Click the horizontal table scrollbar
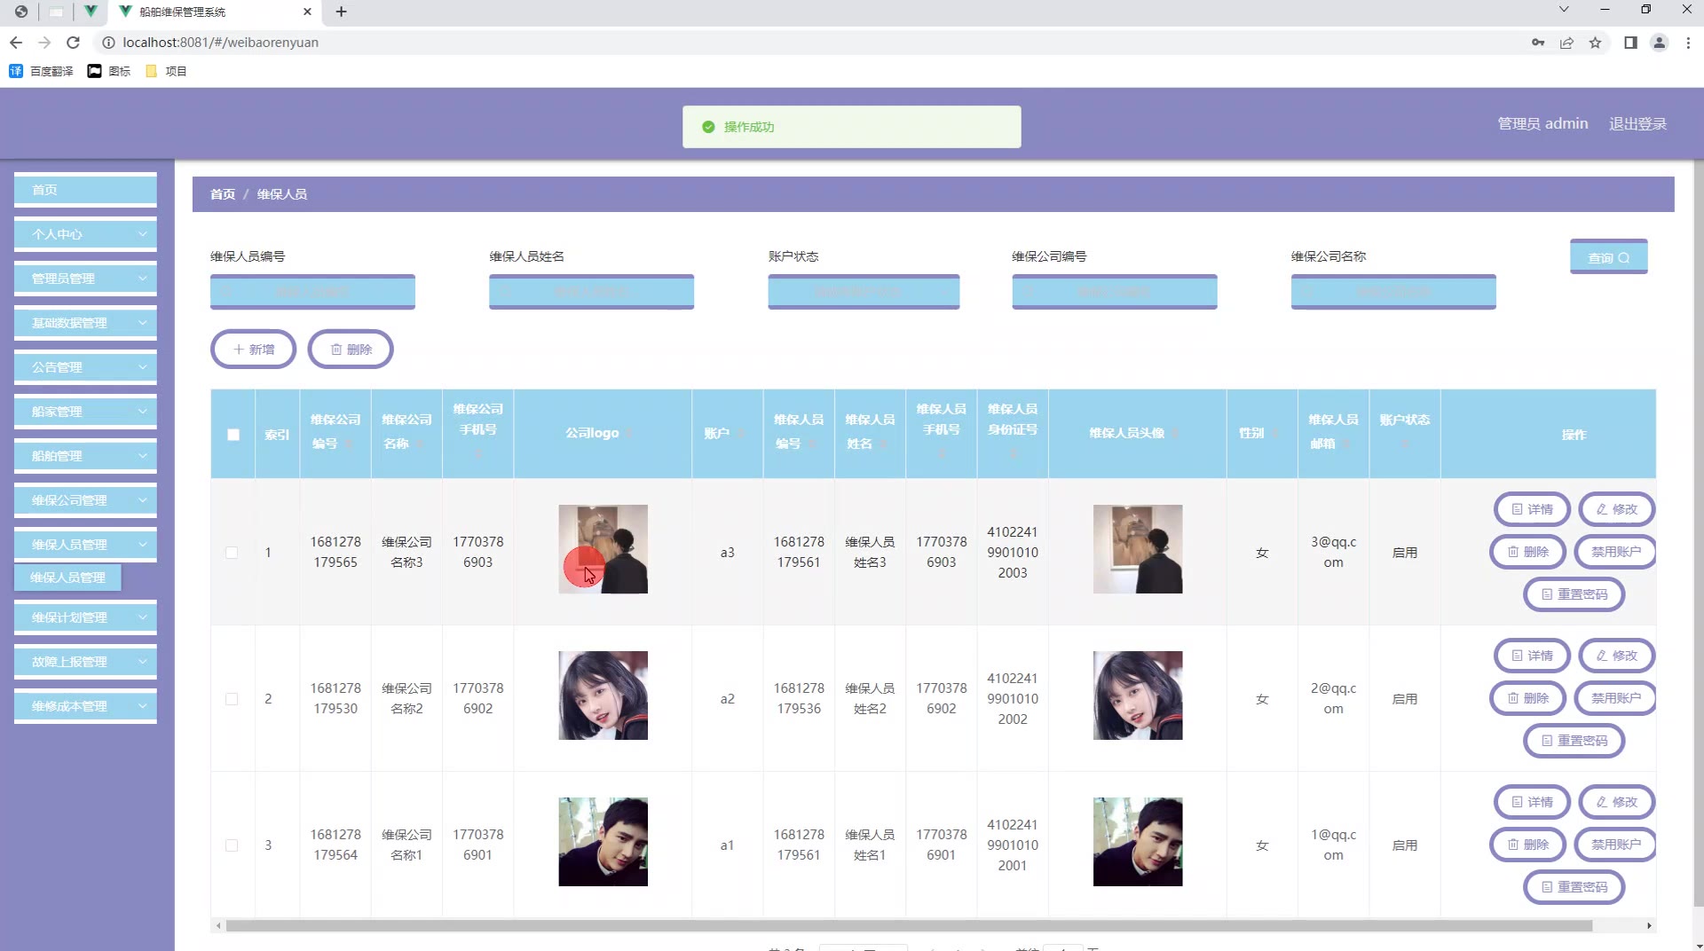The height and width of the screenshot is (951, 1704). (909, 926)
